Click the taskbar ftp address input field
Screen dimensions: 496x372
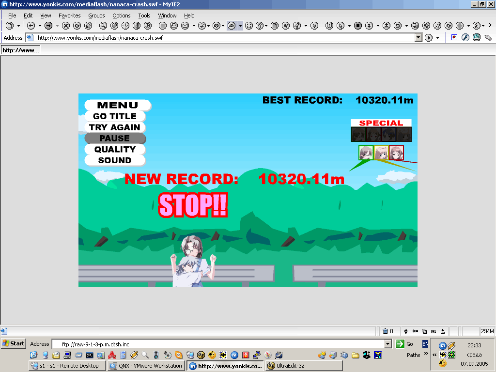[x=221, y=344]
